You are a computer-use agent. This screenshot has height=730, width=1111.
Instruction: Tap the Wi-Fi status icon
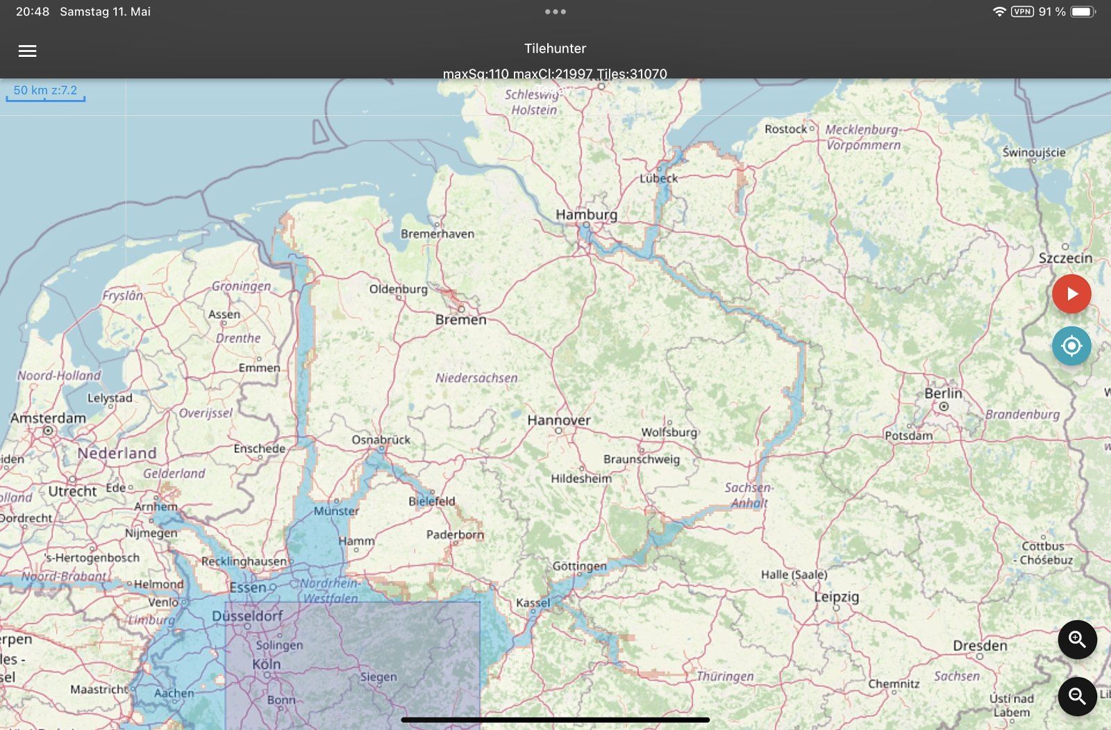point(999,12)
